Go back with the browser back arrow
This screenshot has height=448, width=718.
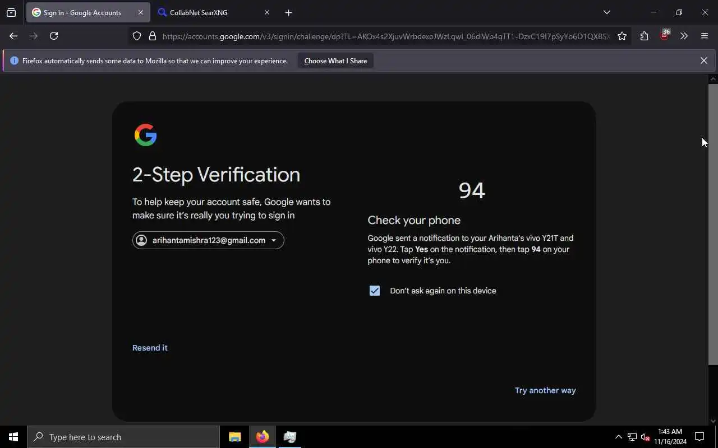pyautogui.click(x=13, y=36)
